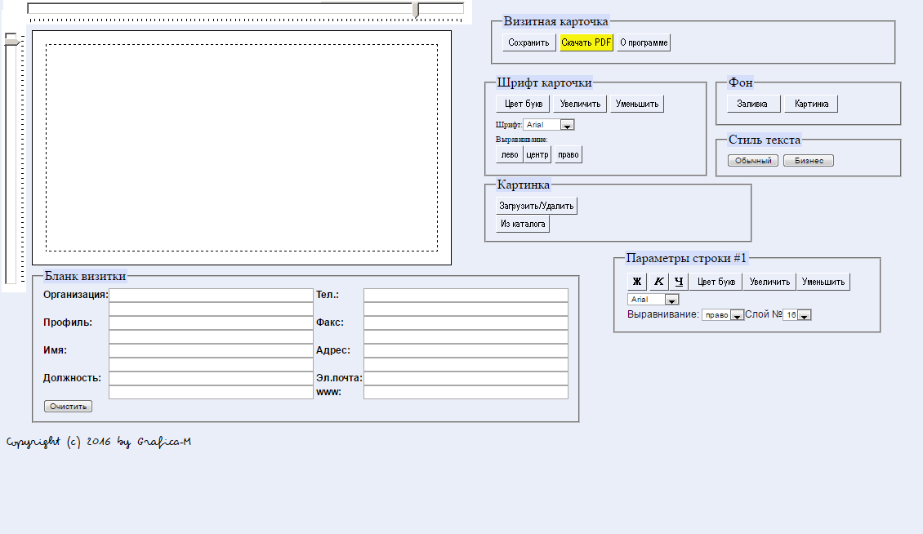Save the card with Сохранить

click(528, 42)
